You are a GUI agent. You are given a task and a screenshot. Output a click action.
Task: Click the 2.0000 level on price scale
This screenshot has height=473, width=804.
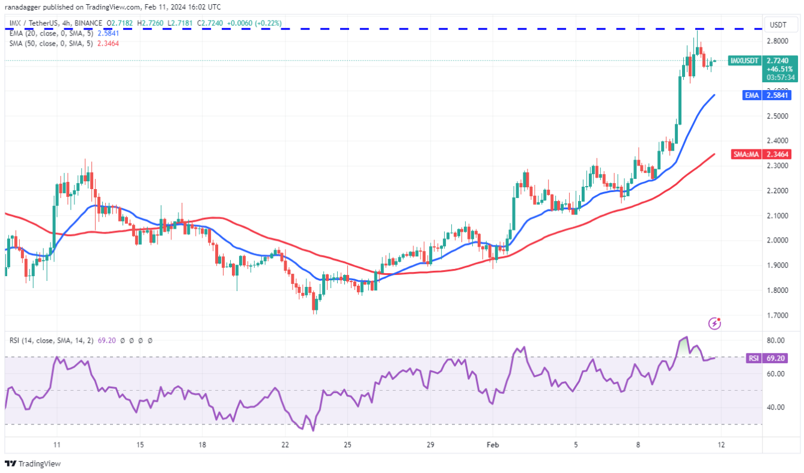(778, 240)
